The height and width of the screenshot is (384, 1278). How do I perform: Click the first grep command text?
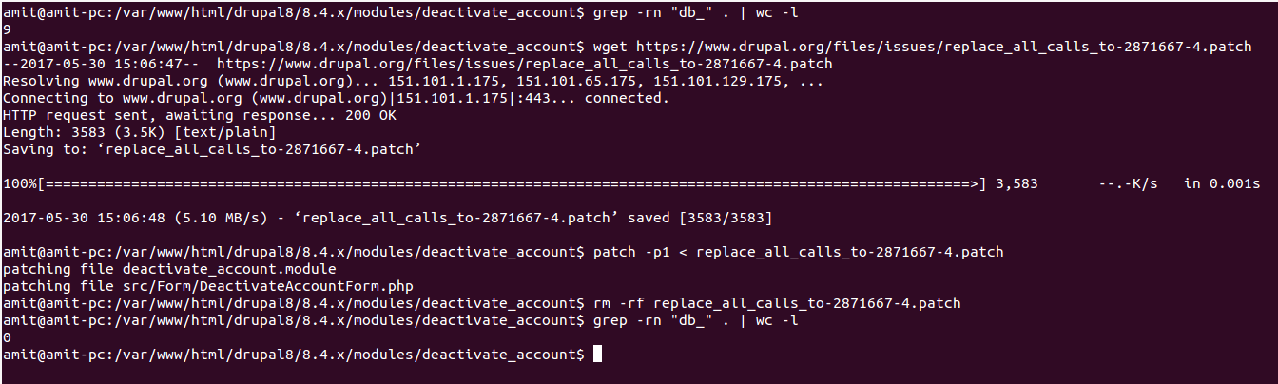point(694,11)
